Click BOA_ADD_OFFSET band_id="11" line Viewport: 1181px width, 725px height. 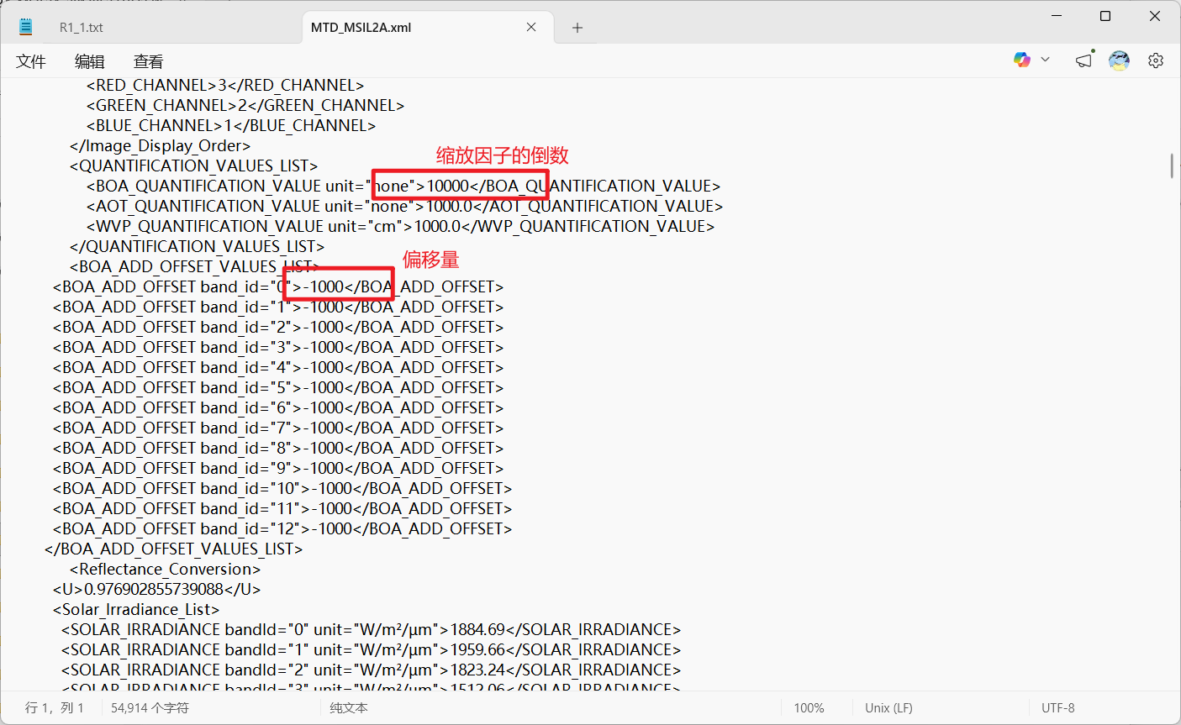click(x=282, y=508)
